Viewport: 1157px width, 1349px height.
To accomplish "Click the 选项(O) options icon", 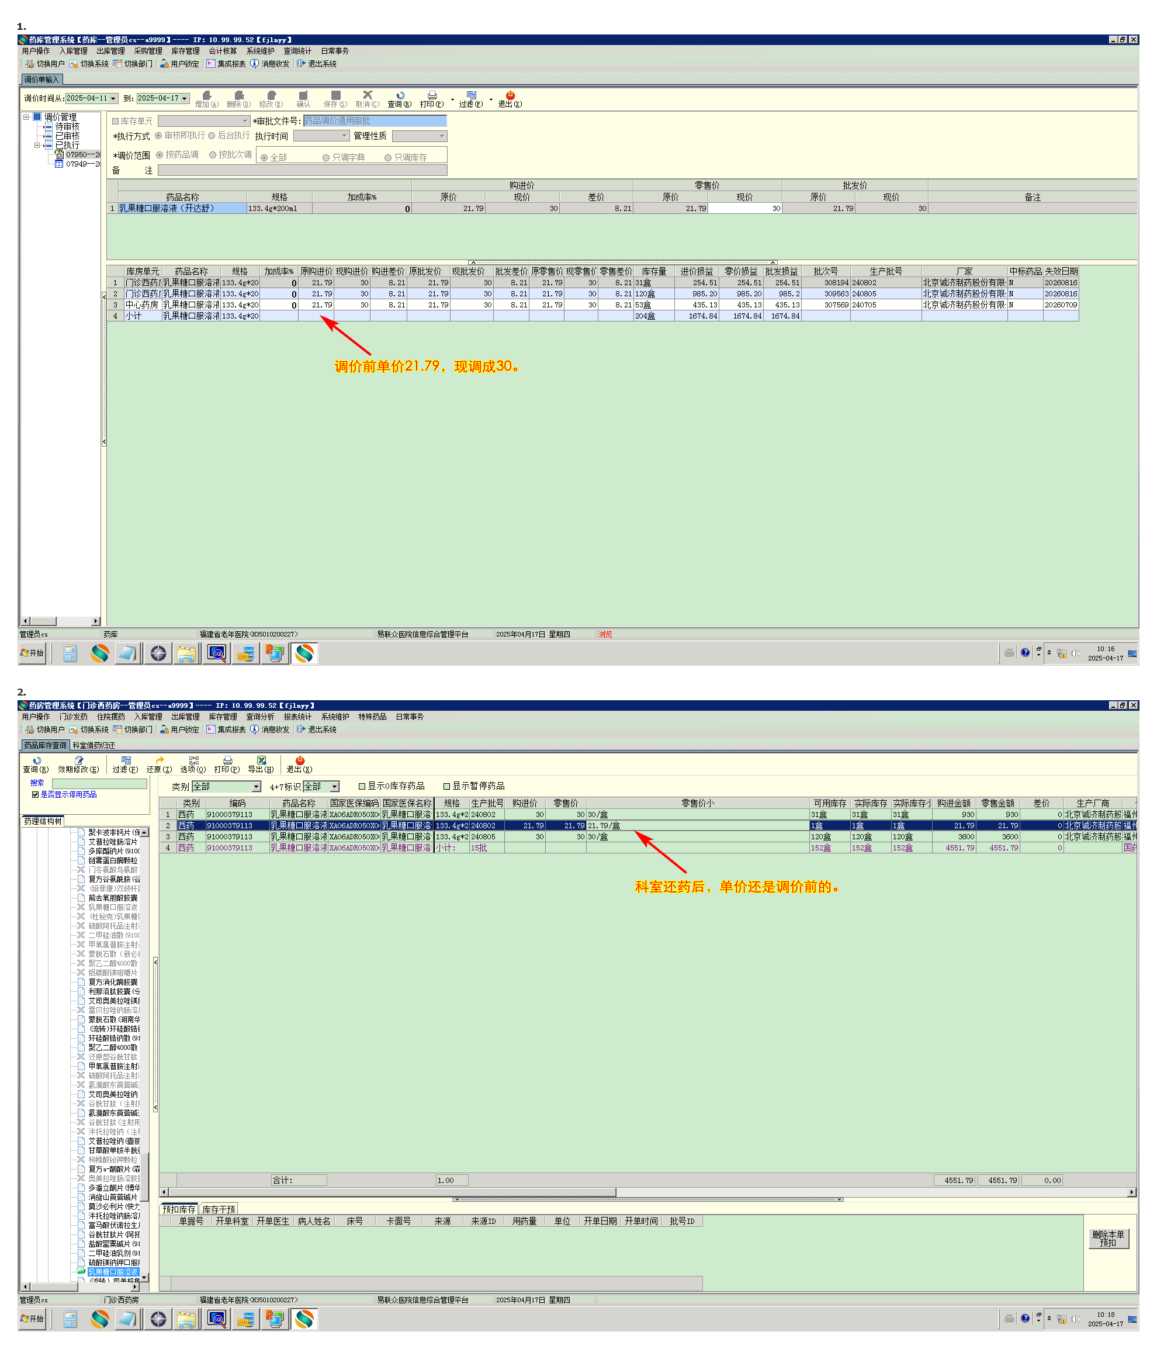I will 193,760.
